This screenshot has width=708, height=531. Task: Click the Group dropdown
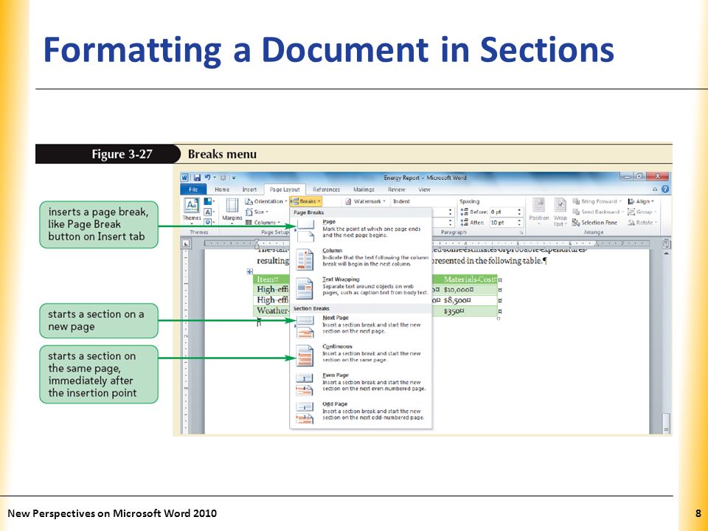(x=642, y=212)
